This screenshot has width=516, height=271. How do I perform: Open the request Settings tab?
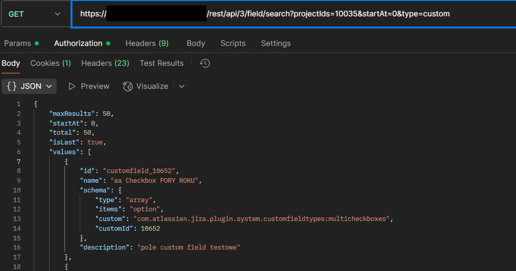276,43
